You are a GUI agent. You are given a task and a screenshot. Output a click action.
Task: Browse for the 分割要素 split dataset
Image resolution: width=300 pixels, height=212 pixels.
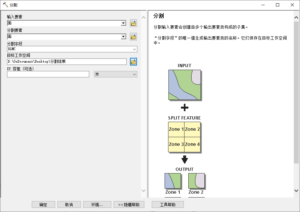click(x=133, y=37)
